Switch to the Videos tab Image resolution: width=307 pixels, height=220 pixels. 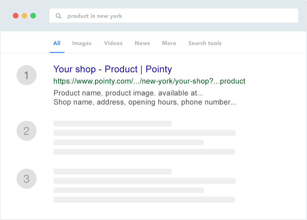(x=113, y=43)
